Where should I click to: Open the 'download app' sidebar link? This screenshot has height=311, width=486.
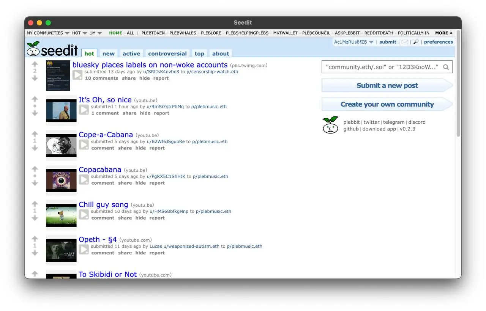pos(379,129)
